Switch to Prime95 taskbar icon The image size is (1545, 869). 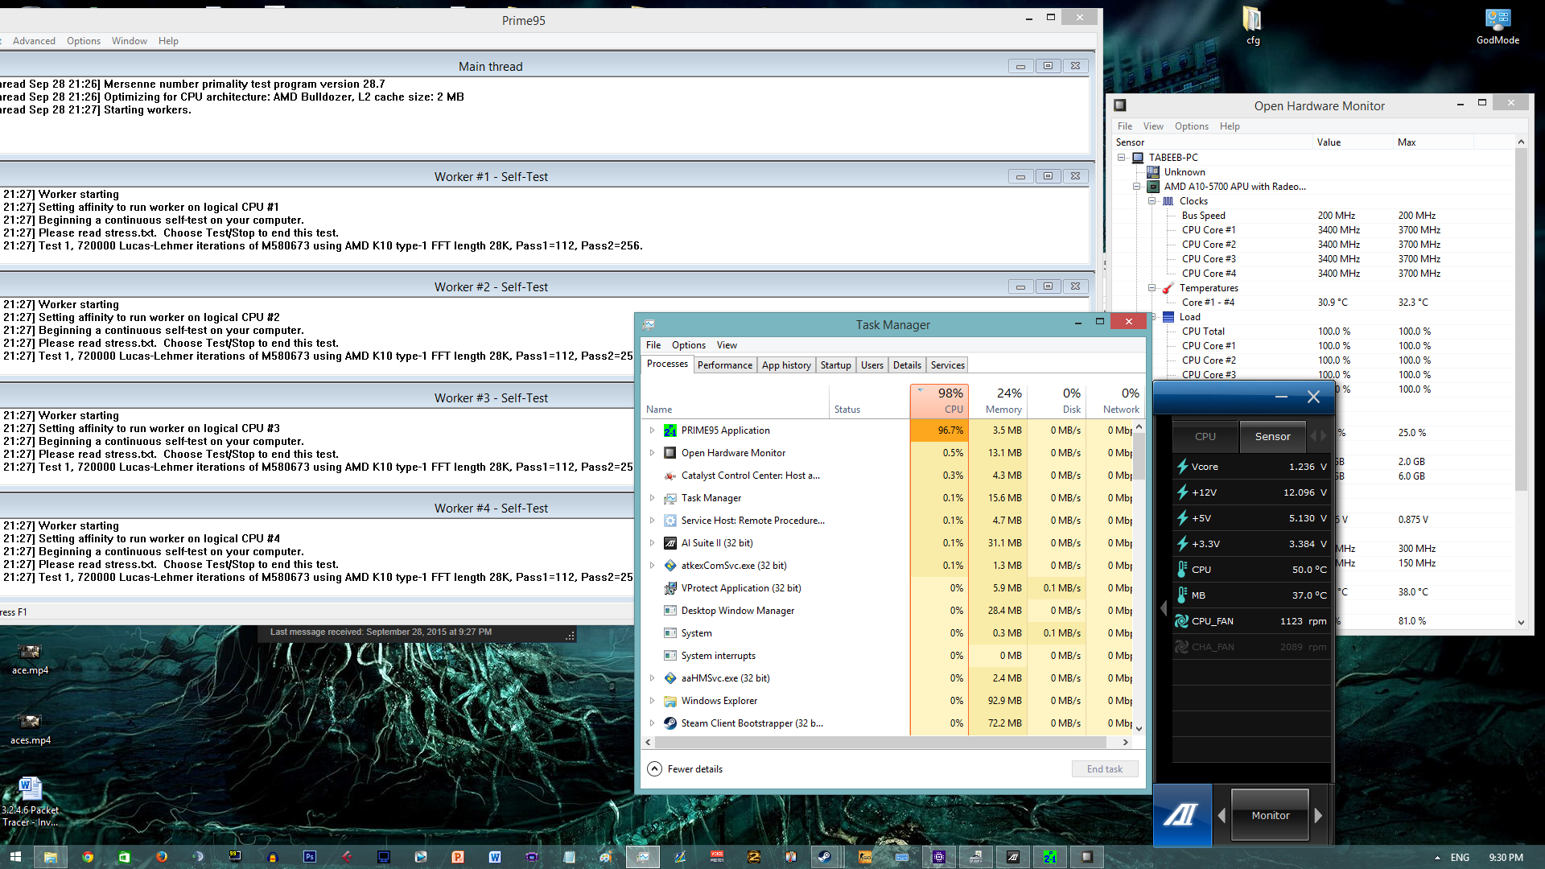click(x=1050, y=857)
